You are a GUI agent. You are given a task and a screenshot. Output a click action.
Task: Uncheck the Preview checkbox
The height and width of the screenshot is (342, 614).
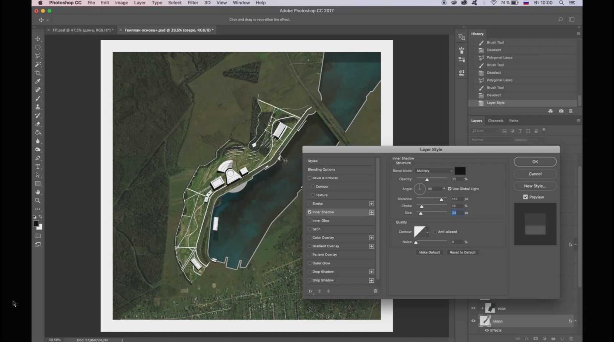525,197
